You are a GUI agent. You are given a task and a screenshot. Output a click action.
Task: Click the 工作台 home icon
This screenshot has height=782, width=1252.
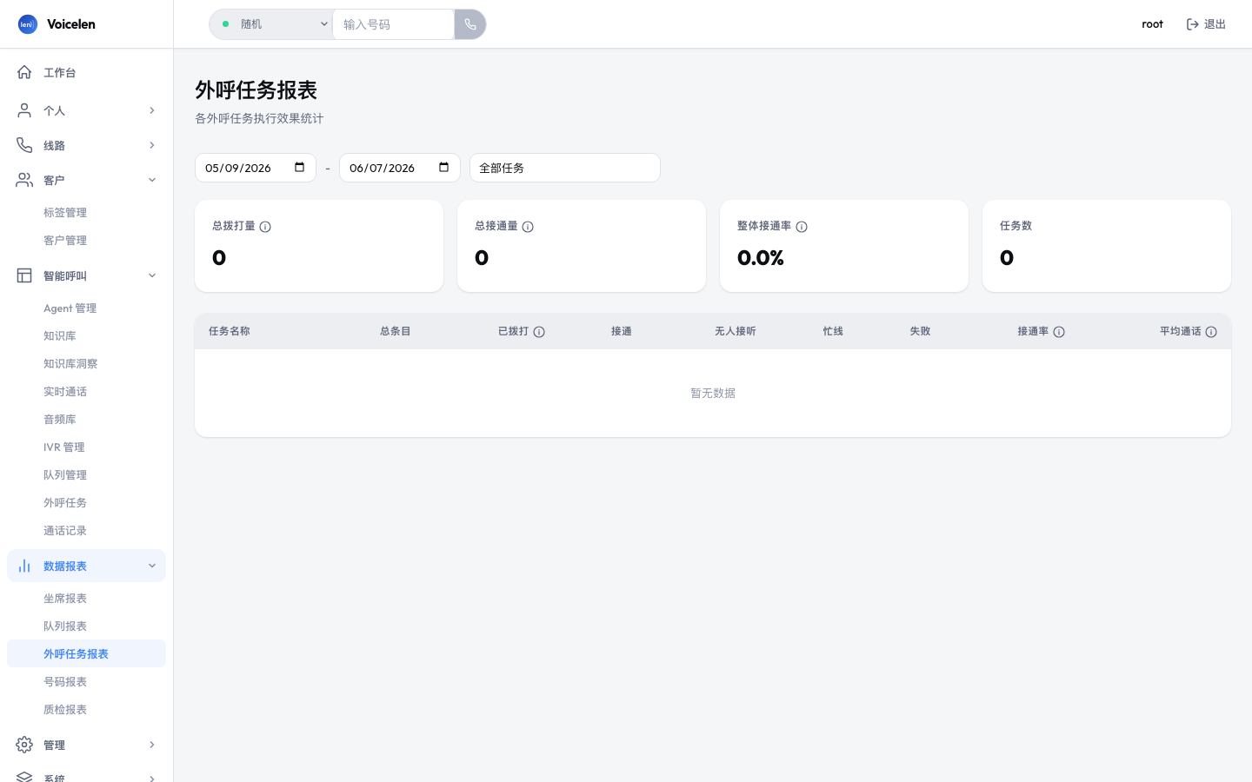point(24,72)
